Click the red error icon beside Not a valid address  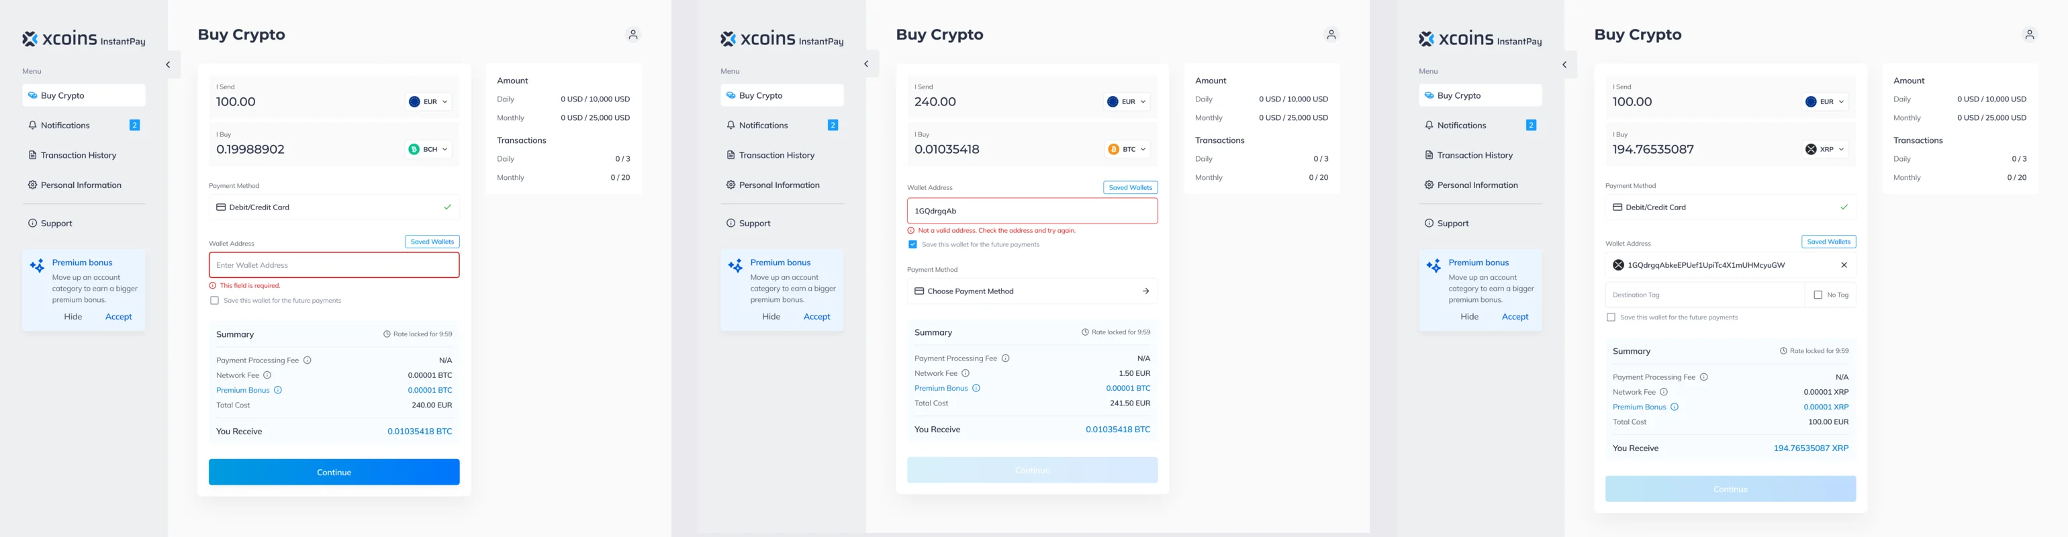click(911, 230)
